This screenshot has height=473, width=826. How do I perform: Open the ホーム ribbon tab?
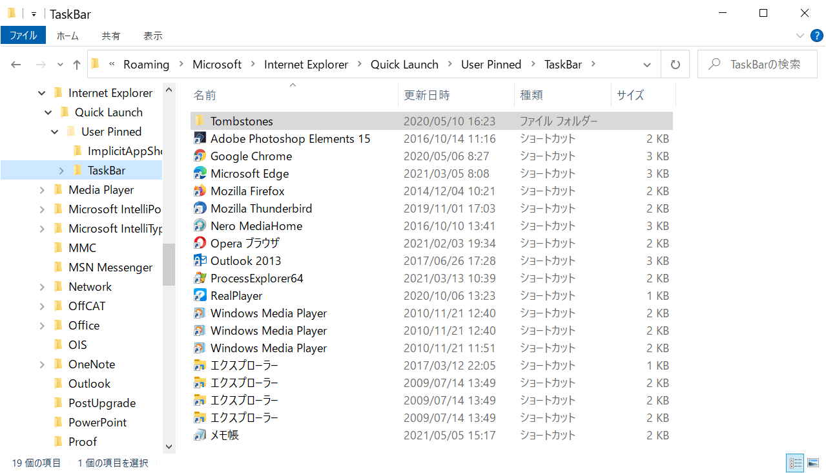pyautogui.click(x=68, y=36)
